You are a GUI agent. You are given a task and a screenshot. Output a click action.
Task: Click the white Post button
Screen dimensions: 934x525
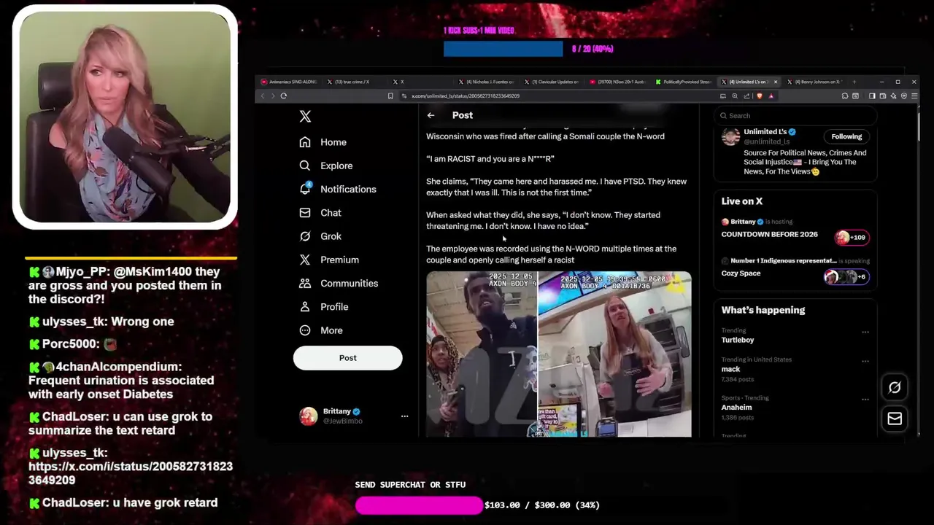point(347,358)
